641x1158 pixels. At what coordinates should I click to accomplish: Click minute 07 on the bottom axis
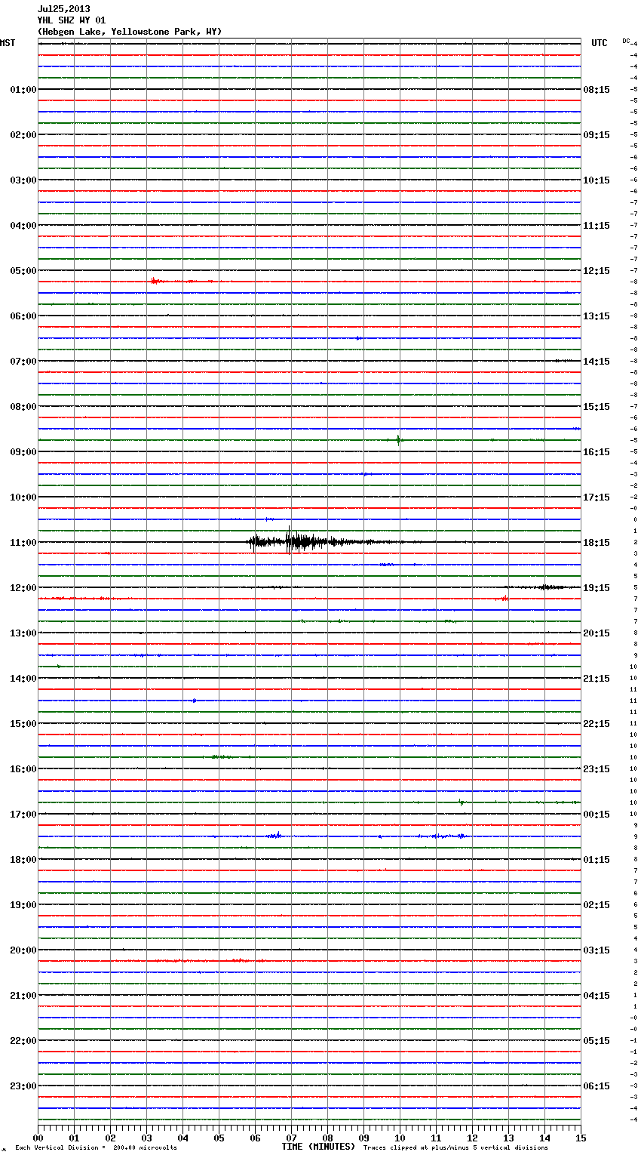pos(291,1138)
